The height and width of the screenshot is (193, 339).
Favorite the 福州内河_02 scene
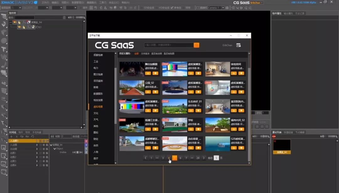[241, 129]
